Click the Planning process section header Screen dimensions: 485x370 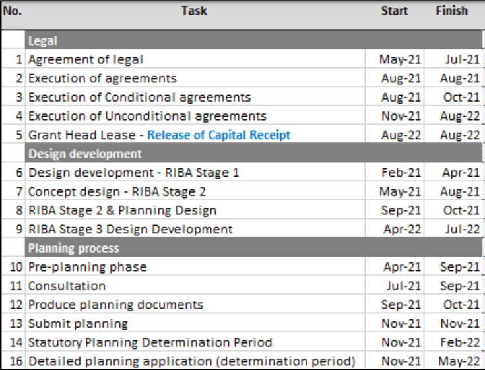click(x=73, y=248)
